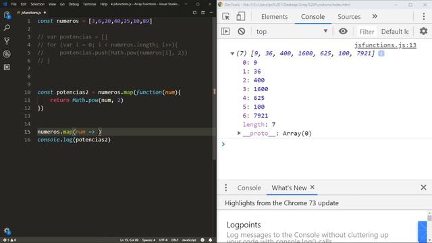This screenshot has height=243, width=432.
Task: Open the Debug view icon
Action: pyautogui.click(x=7, y=54)
